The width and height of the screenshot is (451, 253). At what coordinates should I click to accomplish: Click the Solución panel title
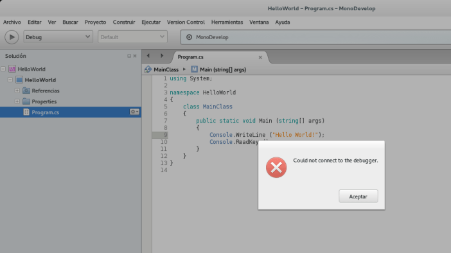15,56
